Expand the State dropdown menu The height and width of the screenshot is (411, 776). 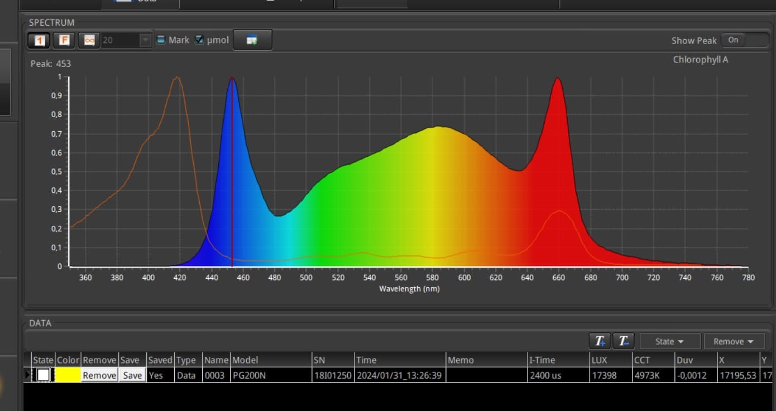click(x=669, y=341)
